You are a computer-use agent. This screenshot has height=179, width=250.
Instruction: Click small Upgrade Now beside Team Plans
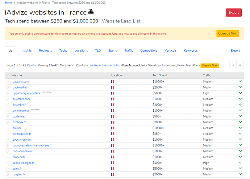click(209, 65)
